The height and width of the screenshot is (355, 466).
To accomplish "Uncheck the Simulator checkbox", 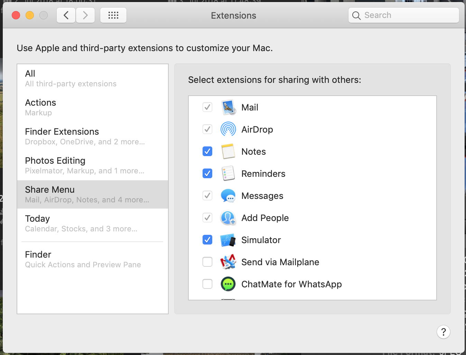I will pyautogui.click(x=207, y=240).
